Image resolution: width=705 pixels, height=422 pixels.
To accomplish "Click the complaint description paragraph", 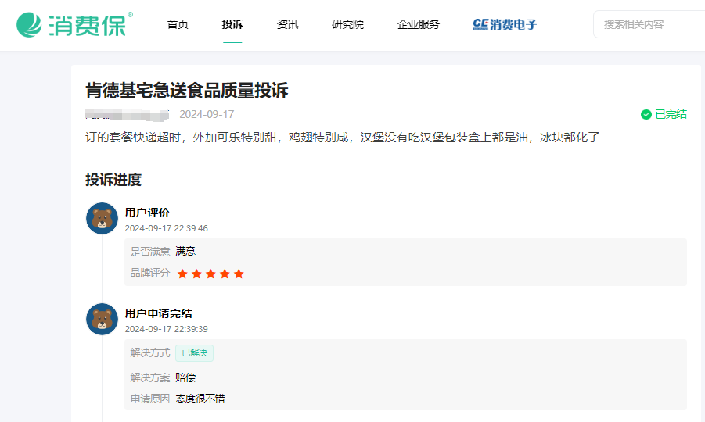I will click(x=342, y=138).
